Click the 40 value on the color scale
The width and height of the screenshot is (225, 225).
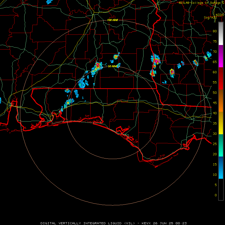pos(215,113)
